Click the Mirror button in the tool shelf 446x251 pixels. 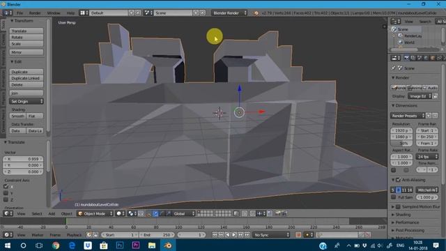click(26, 52)
